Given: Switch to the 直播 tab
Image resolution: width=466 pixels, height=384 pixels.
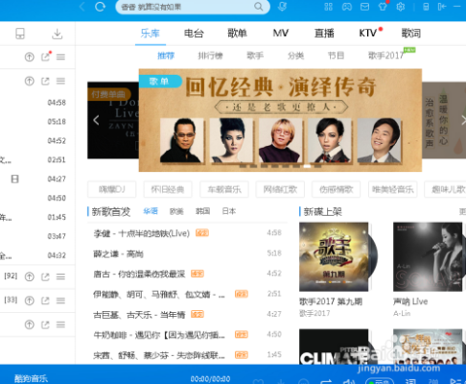Looking at the screenshot, I should click(324, 34).
